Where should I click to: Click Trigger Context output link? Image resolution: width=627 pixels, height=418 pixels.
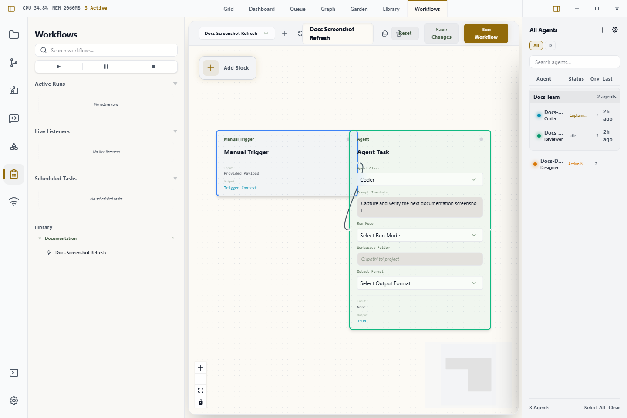[240, 188]
